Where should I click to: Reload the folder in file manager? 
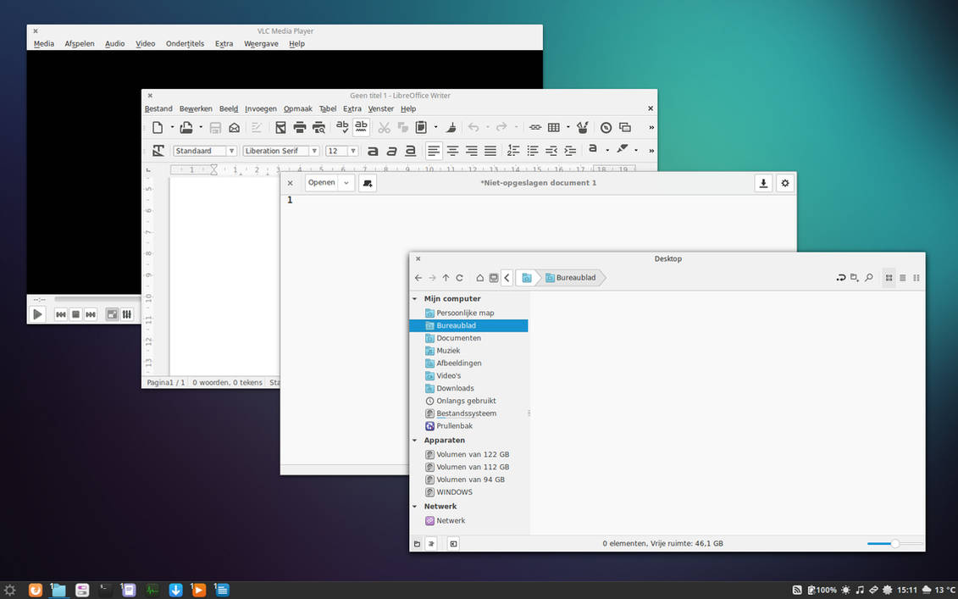[459, 278]
